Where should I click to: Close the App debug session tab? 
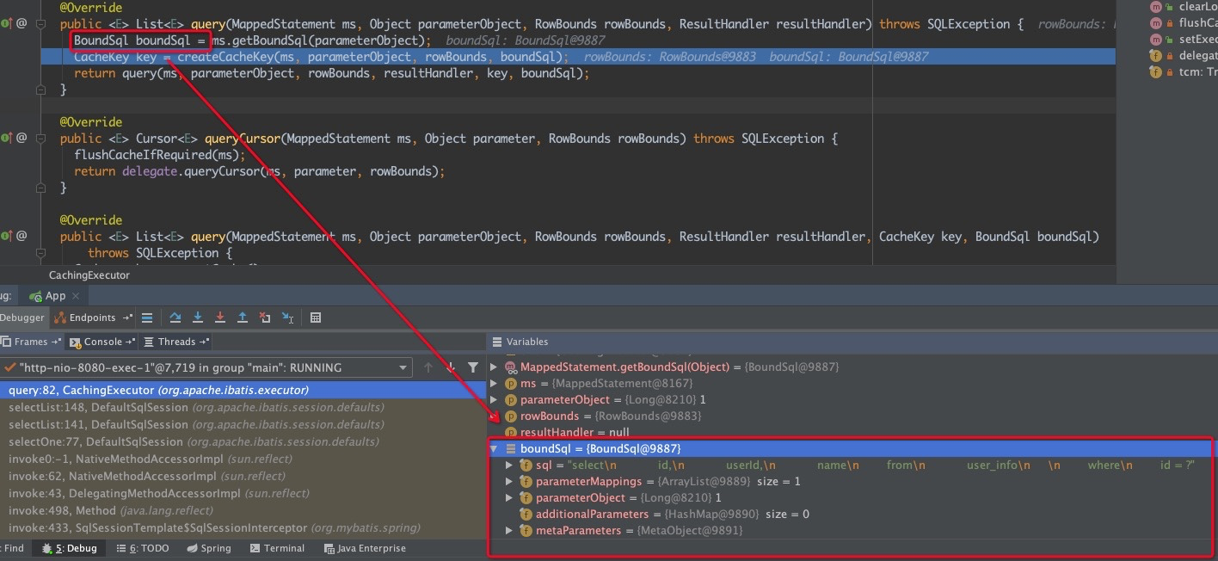click(x=77, y=295)
